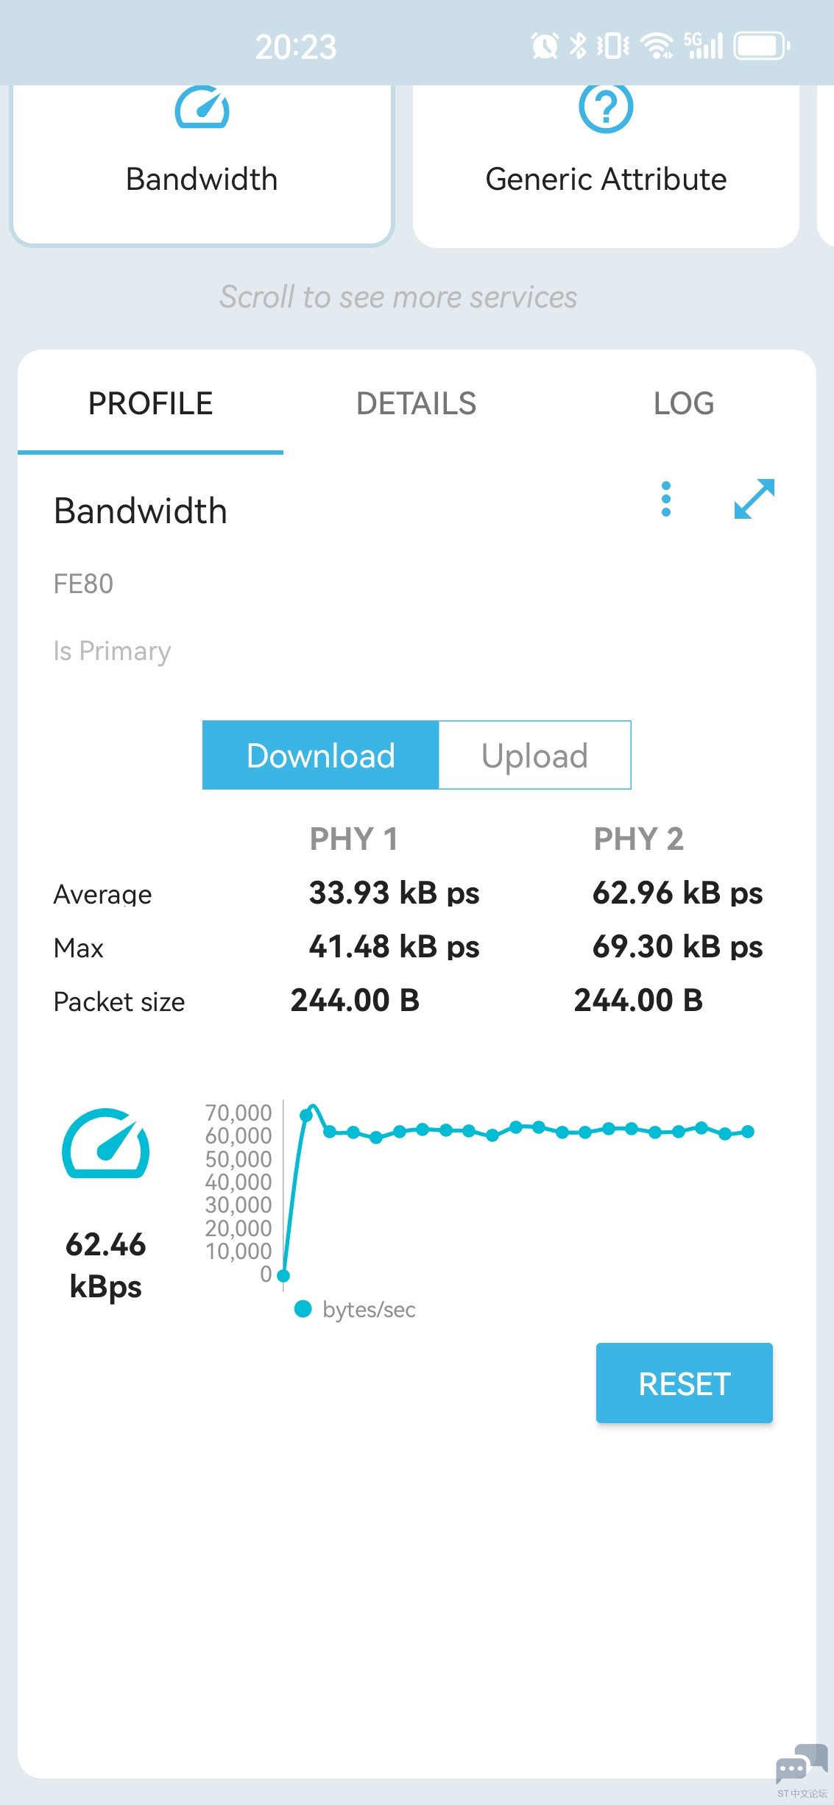Tap the battery indicator icon
The width and height of the screenshot is (834, 1805).
pyautogui.click(x=762, y=46)
